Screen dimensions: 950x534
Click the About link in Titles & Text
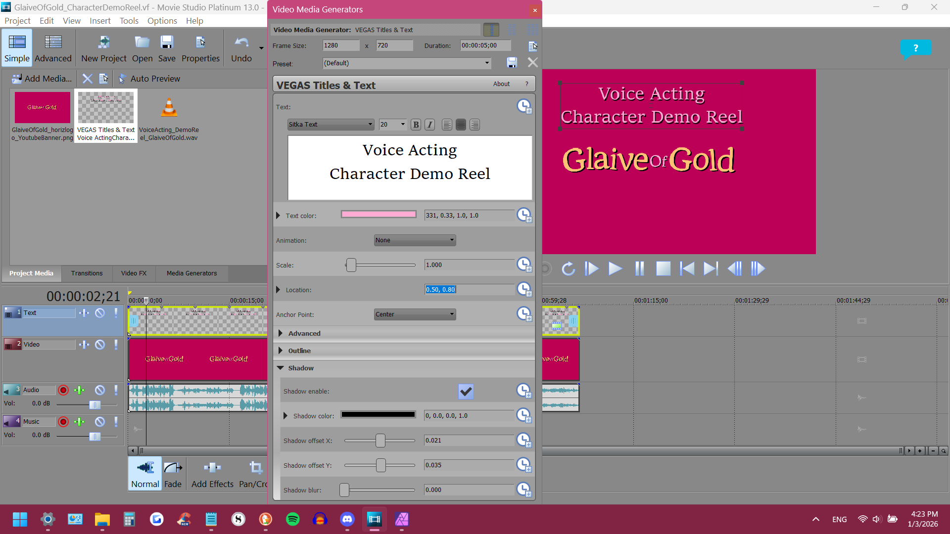(501, 84)
